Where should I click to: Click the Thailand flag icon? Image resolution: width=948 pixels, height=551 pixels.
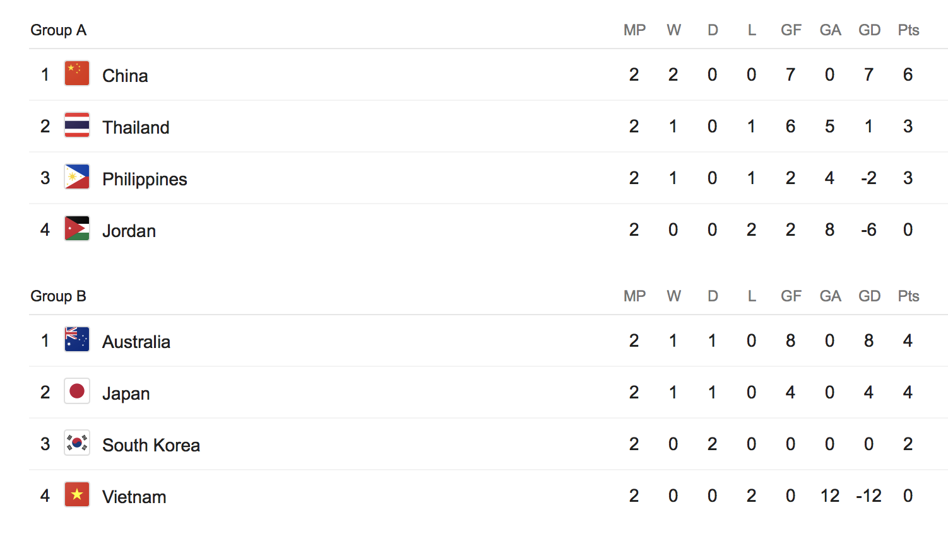tap(77, 125)
